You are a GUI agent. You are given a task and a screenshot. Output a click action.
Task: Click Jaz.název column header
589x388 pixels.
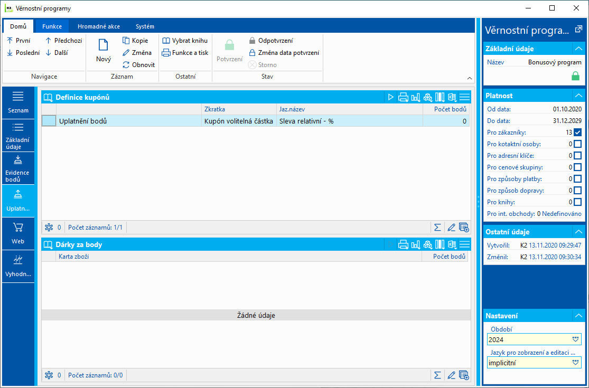(x=350, y=109)
